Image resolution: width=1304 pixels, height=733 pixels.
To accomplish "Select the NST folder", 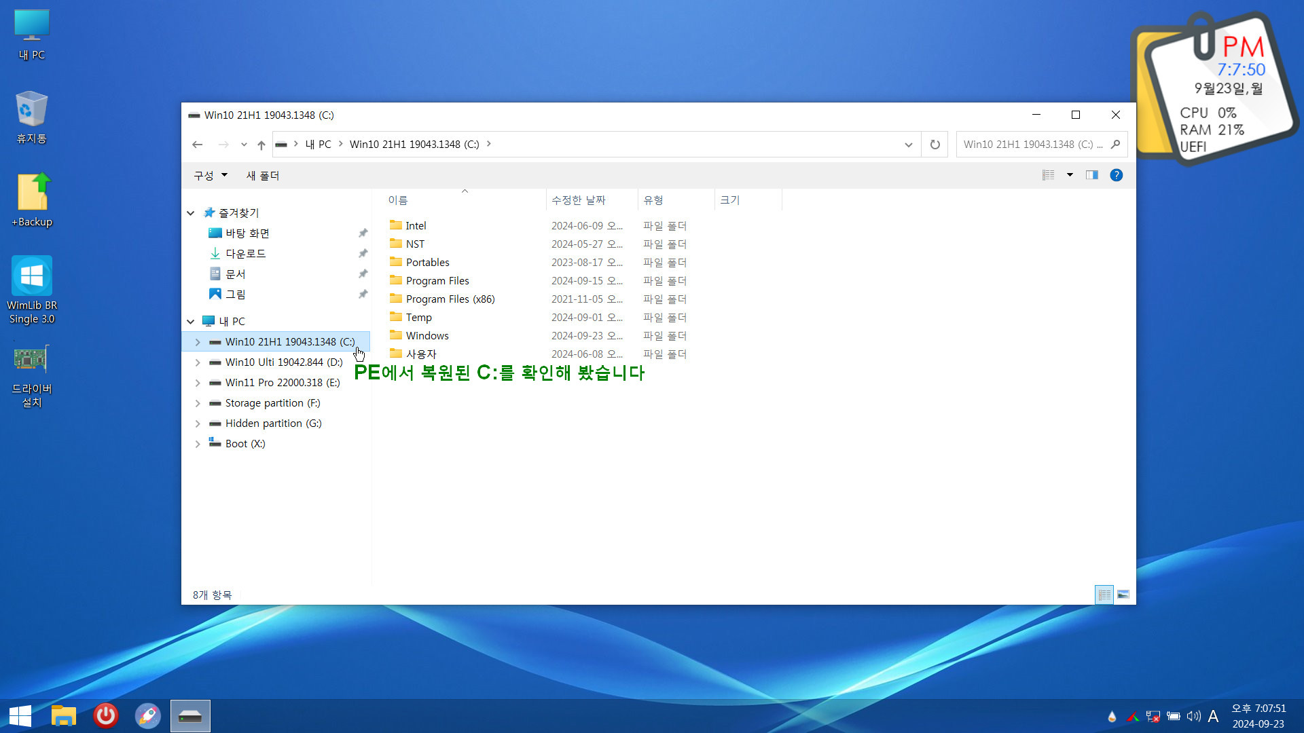I will (x=415, y=244).
